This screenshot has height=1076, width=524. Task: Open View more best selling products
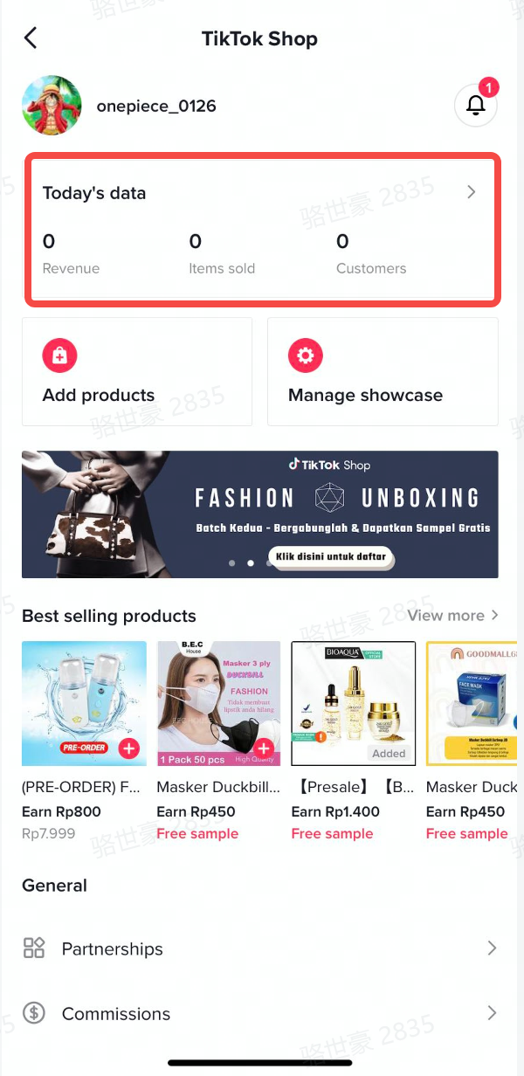click(x=453, y=616)
